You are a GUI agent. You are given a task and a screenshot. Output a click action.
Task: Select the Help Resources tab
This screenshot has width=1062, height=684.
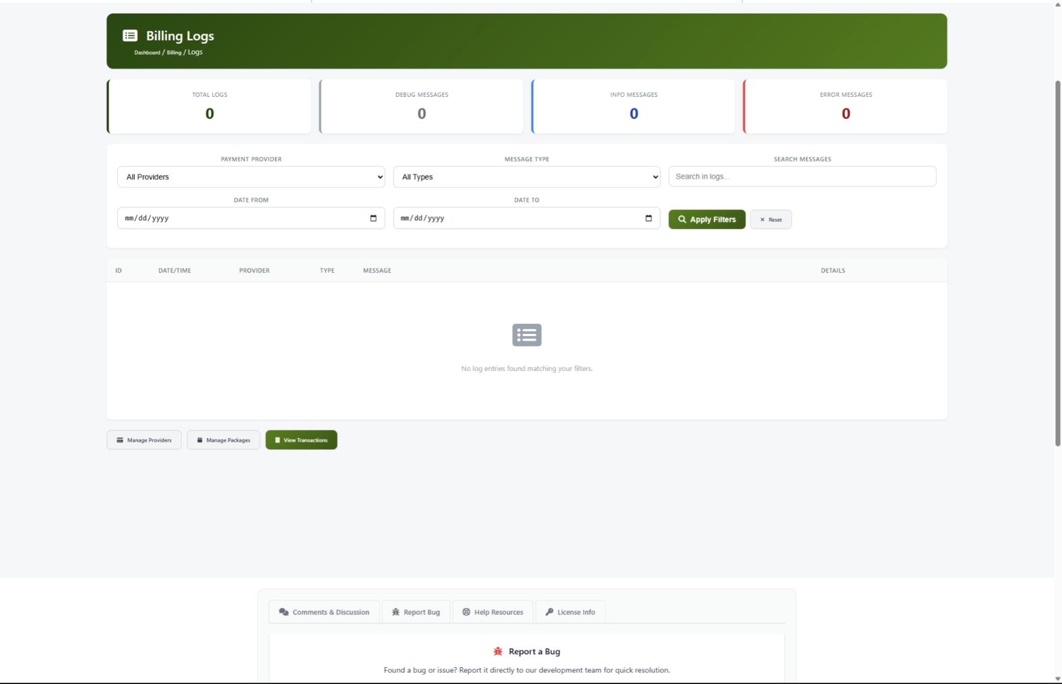pos(493,612)
